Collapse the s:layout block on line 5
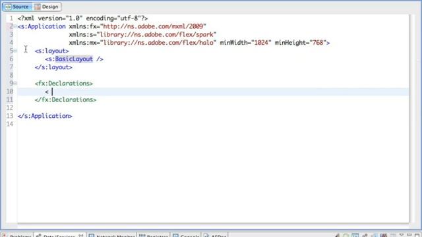The height and width of the screenshot is (237, 422). coord(15,51)
